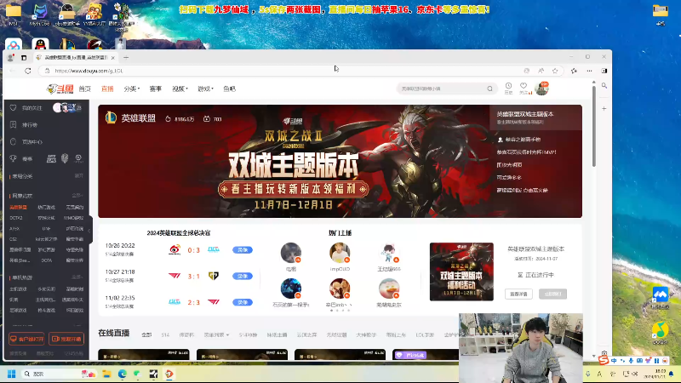Open the 鱼吧 nav item
Screen dimensions: 681x383
[x=229, y=89]
